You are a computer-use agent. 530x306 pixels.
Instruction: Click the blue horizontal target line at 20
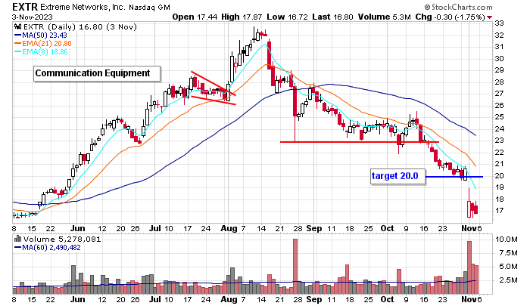click(x=454, y=177)
